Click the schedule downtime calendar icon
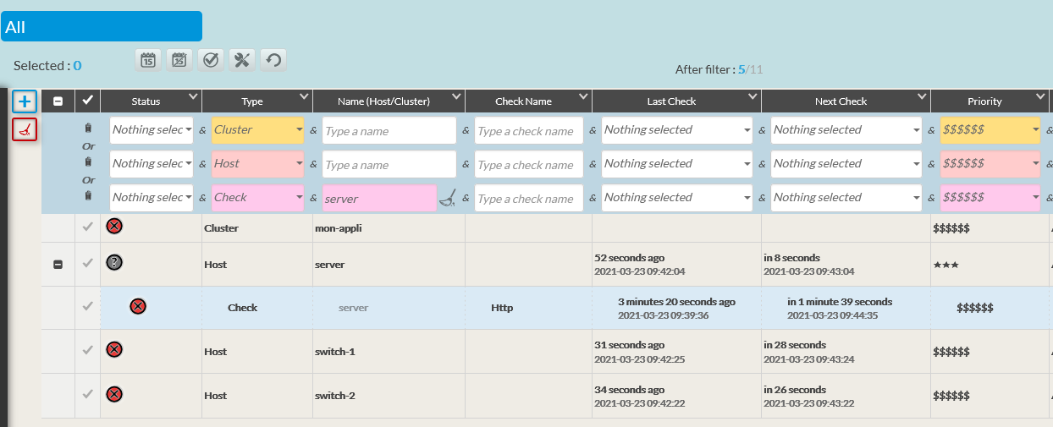1053x427 pixels. (x=147, y=59)
